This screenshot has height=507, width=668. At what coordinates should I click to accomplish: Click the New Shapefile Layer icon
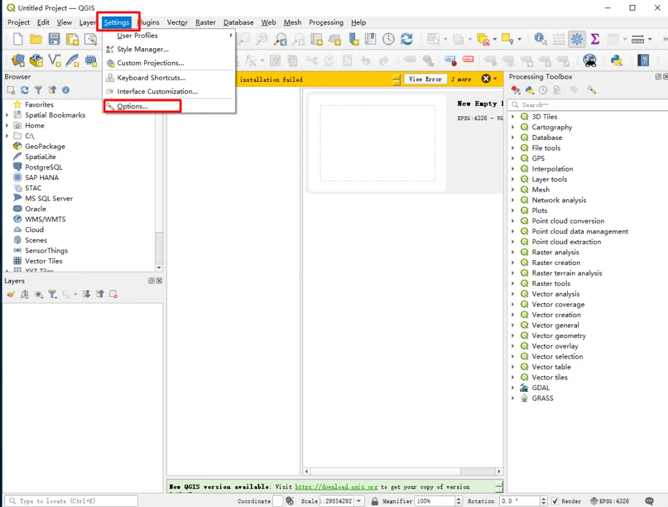coord(54,61)
